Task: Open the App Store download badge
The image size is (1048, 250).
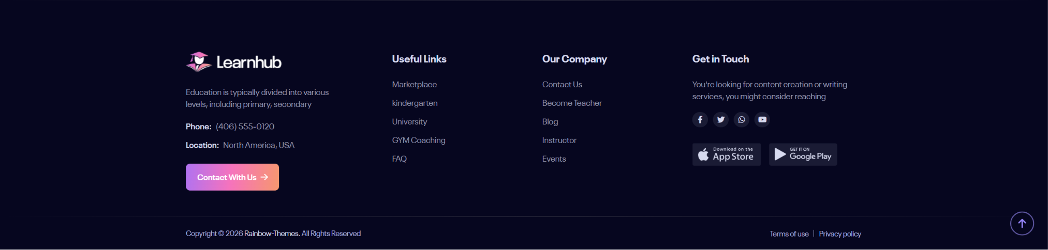Action: click(x=726, y=154)
